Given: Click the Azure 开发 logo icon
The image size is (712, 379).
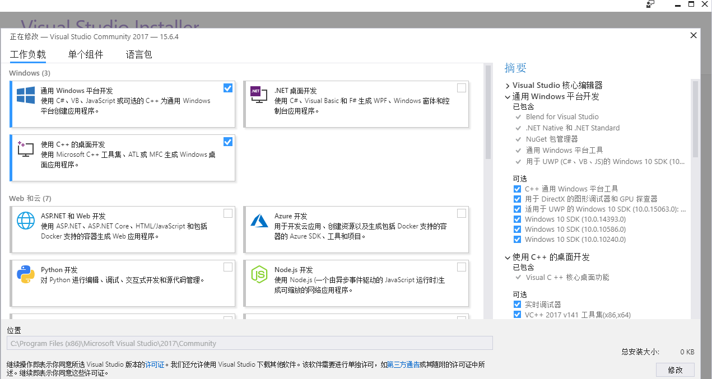Looking at the screenshot, I should tap(258, 221).
